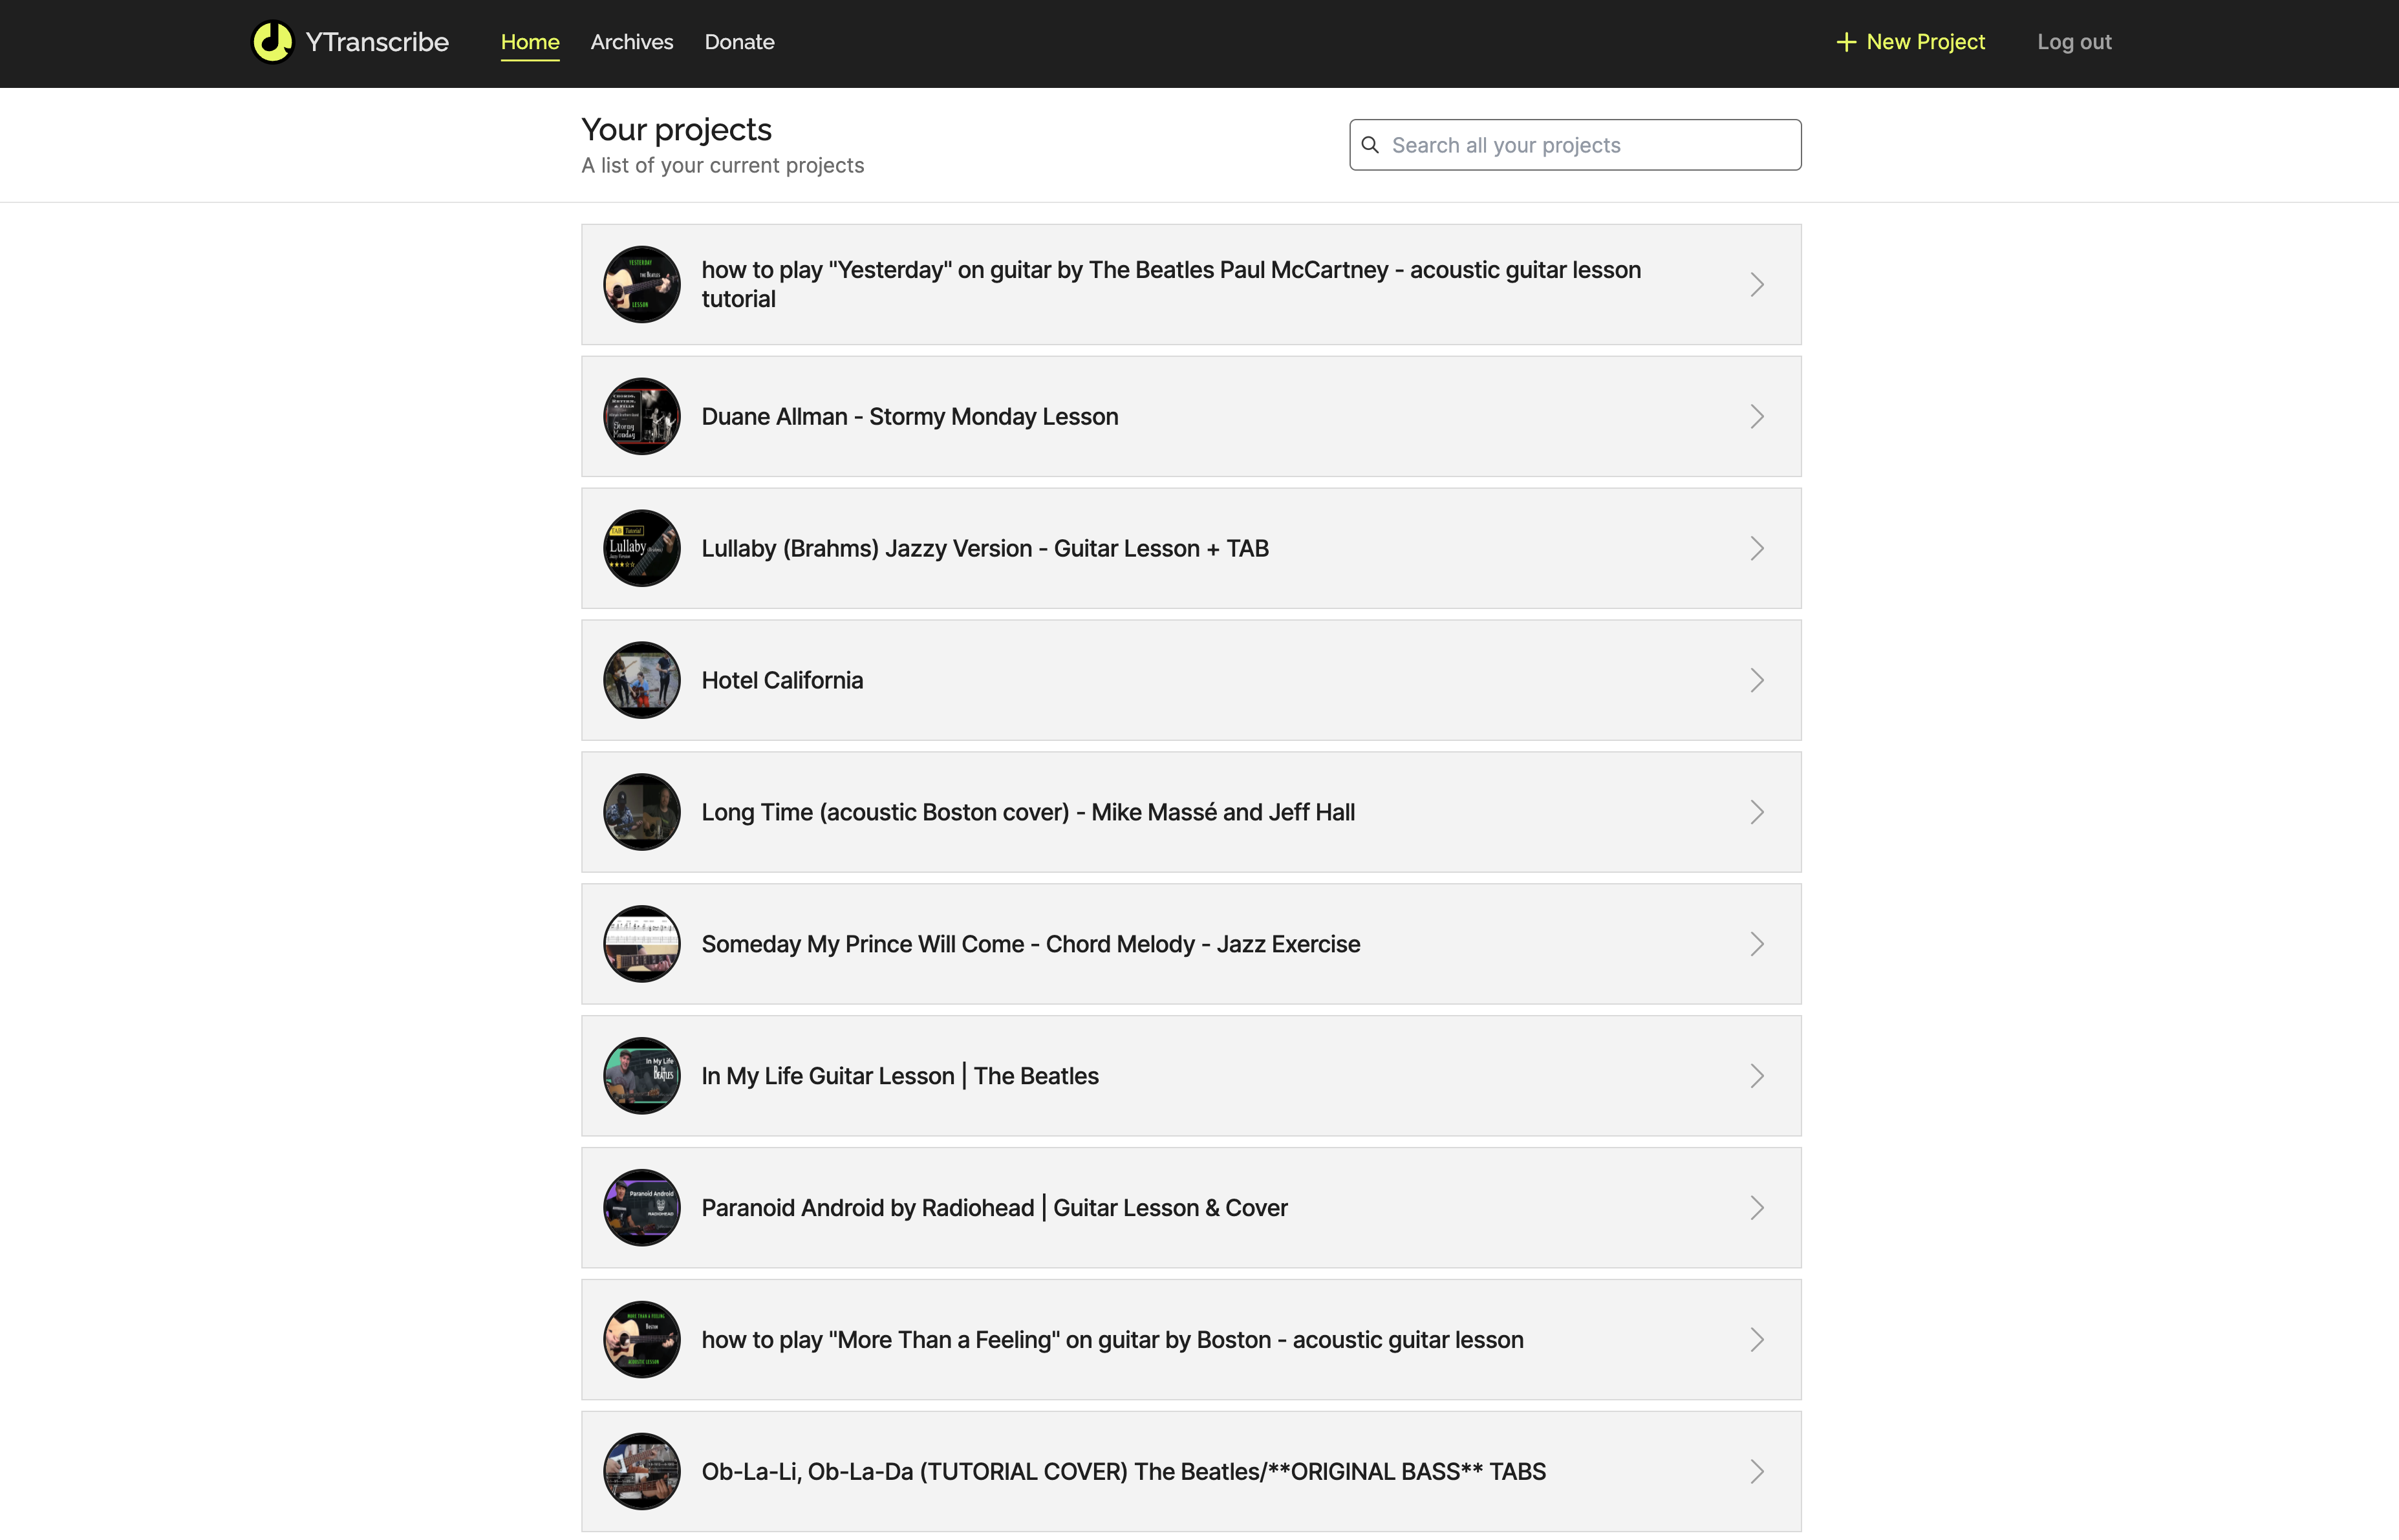The height and width of the screenshot is (1540, 2399).
Task: Open the More Than a Feeling thumbnail
Action: (x=642, y=1340)
